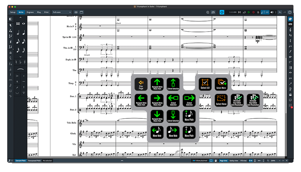Toggle the metronome click
Viewport: 301px width, 172px height.
coord(258,12)
